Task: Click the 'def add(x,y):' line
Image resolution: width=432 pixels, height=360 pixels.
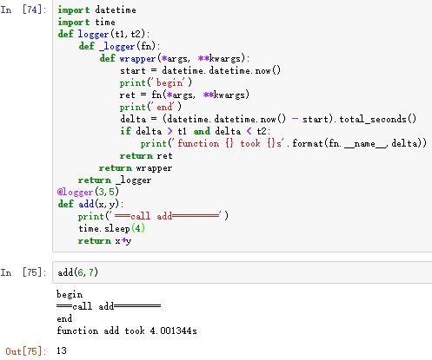Action: tap(90, 205)
